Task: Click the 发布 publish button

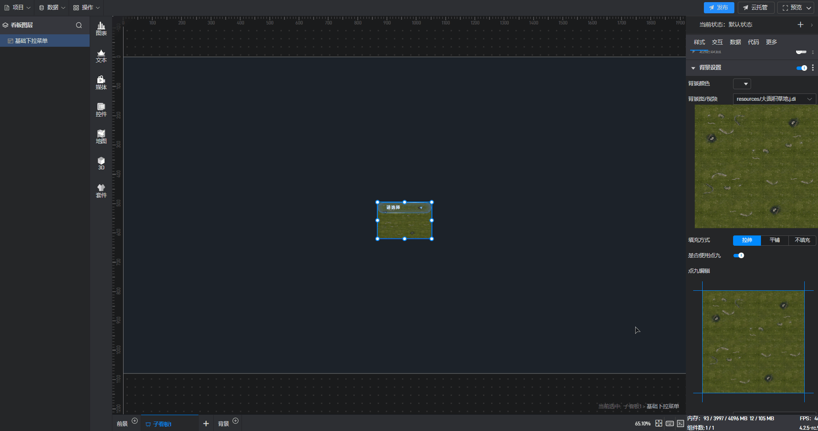Action: pyautogui.click(x=718, y=8)
